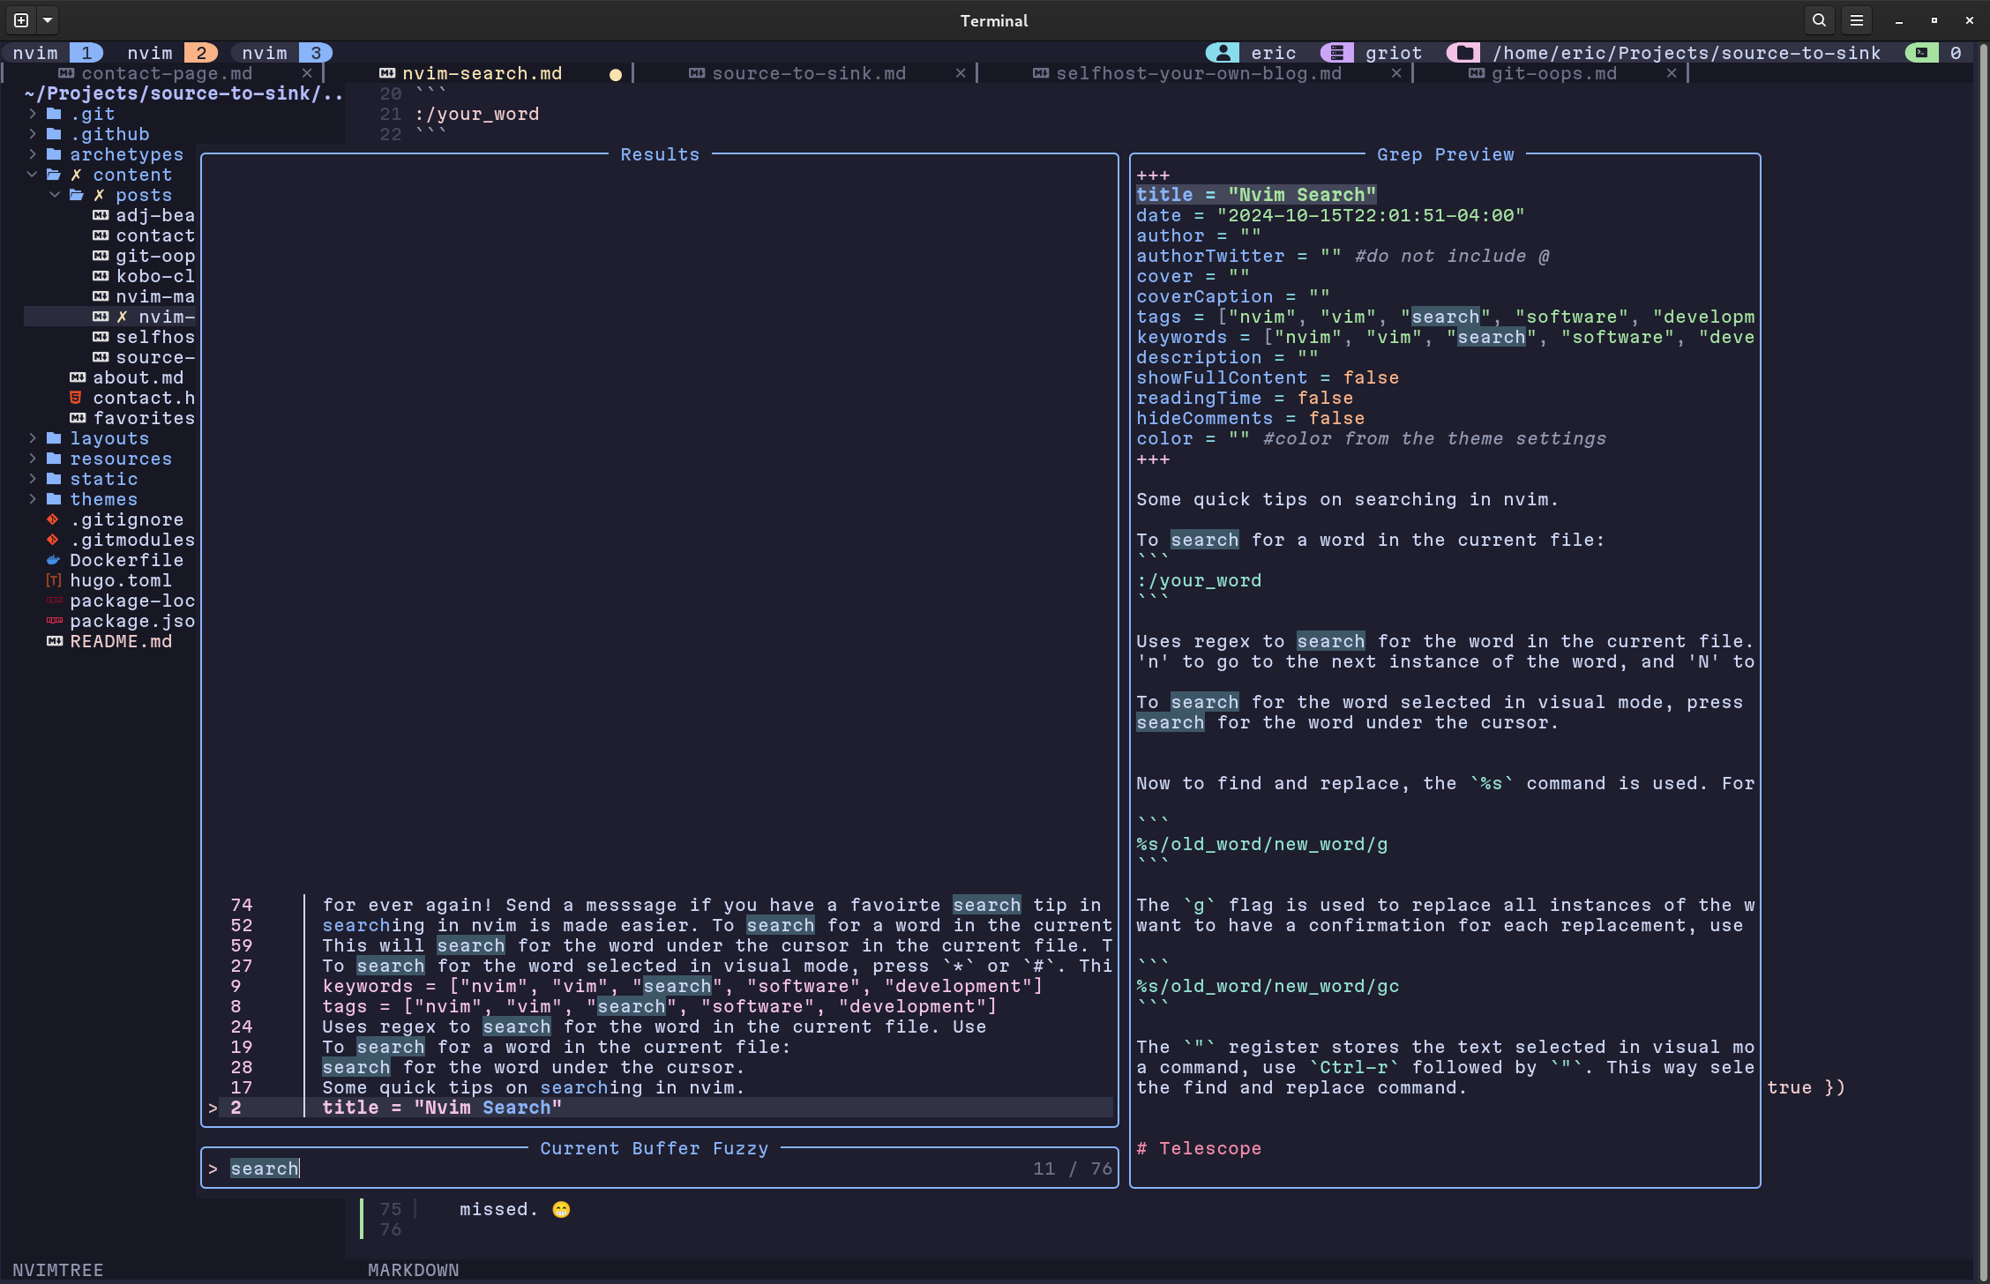The height and width of the screenshot is (1284, 1990).
Task: Click the git icon of .gitignore
Action: tap(53, 519)
